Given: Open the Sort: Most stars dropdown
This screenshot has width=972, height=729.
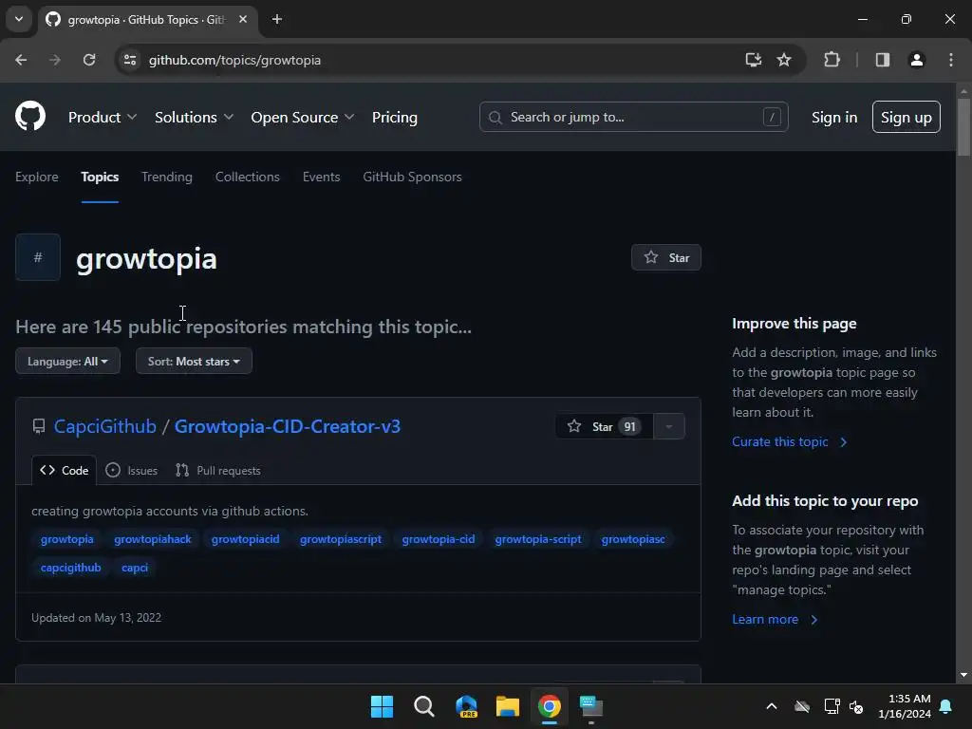Looking at the screenshot, I should (194, 361).
